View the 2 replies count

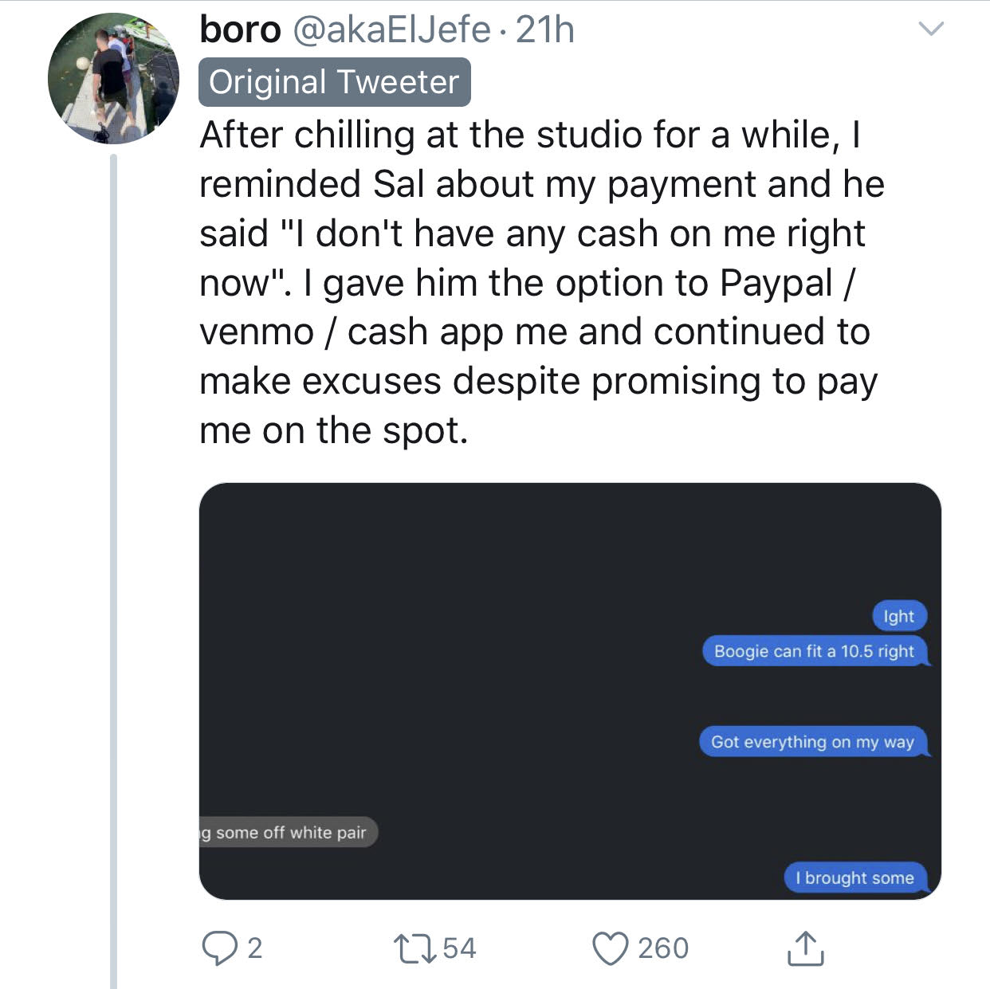coord(254,948)
